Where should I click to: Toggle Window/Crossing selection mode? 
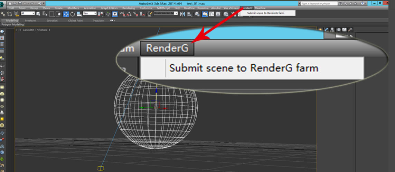pos(58,14)
